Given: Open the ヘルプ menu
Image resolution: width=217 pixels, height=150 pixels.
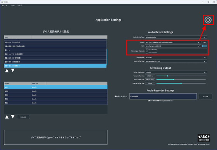Looking at the screenshot, I should pos(20,5).
